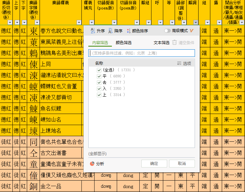Select the 童 character cell
Image resolution: width=245 pixels, height=192 pixels.
[x=33, y=164]
